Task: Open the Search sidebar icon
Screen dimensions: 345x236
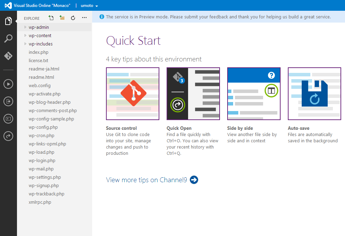Action: point(8,38)
